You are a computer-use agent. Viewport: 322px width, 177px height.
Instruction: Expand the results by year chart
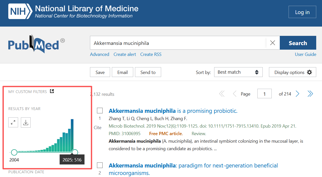(13, 122)
